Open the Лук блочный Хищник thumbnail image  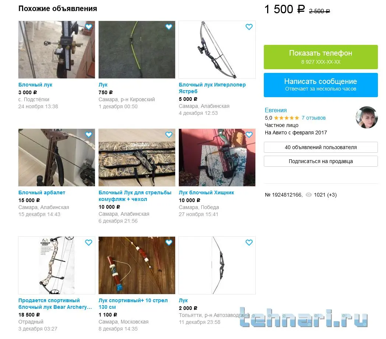[217, 157]
